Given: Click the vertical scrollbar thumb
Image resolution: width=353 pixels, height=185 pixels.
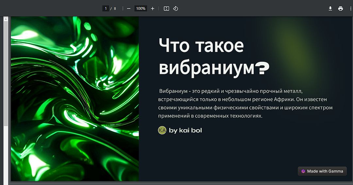Looking at the screenshot, I should (x=5, y=72).
